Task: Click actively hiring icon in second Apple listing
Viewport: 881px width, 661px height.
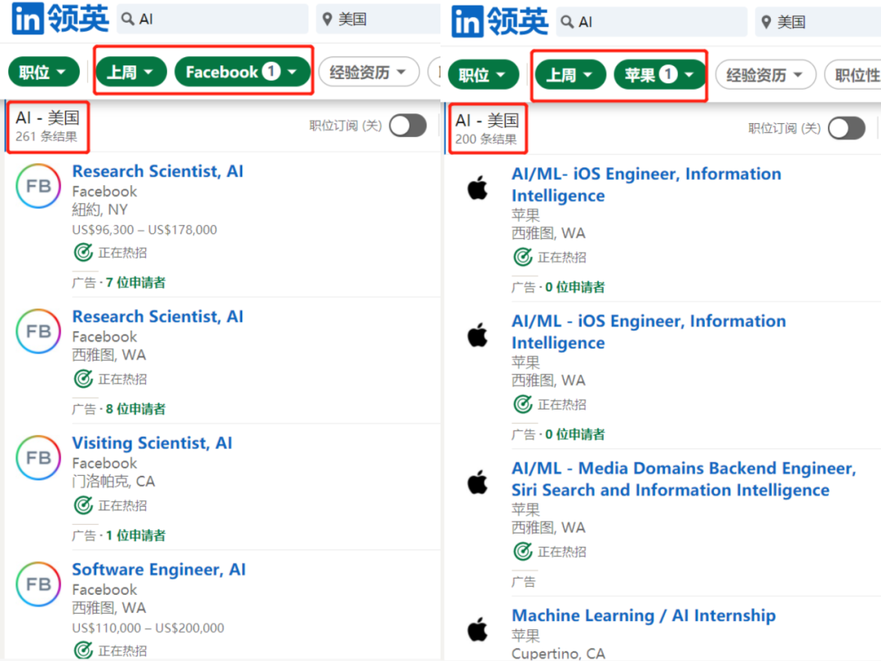Action: 523,404
